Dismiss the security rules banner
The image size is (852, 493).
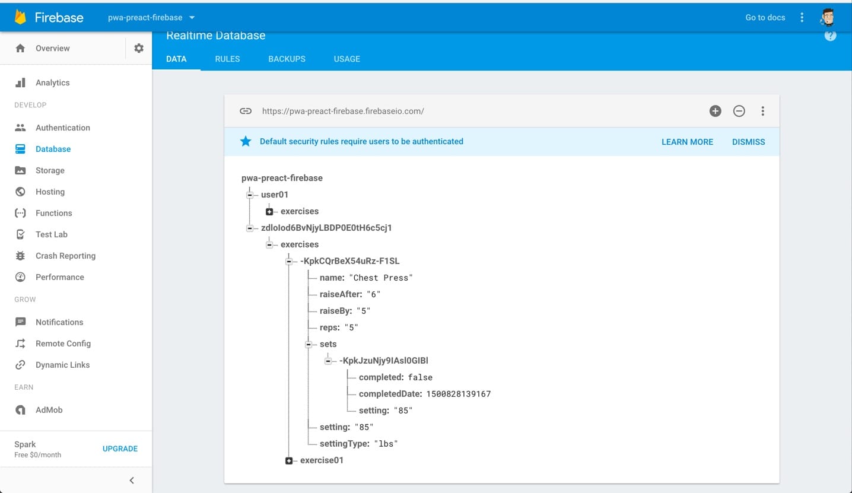(x=748, y=142)
